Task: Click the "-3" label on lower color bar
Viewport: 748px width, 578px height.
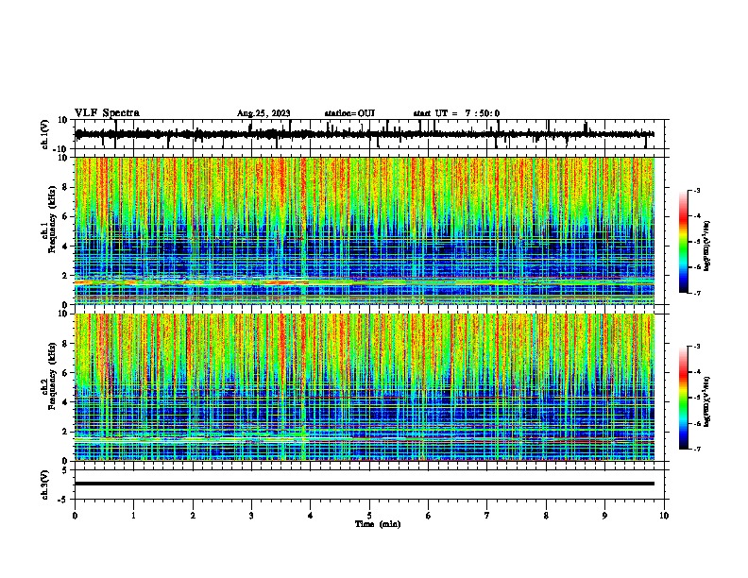Action: pyautogui.click(x=697, y=347)
